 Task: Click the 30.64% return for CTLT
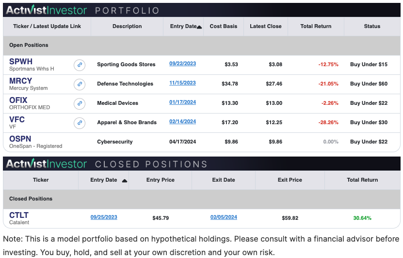(362, 218)
